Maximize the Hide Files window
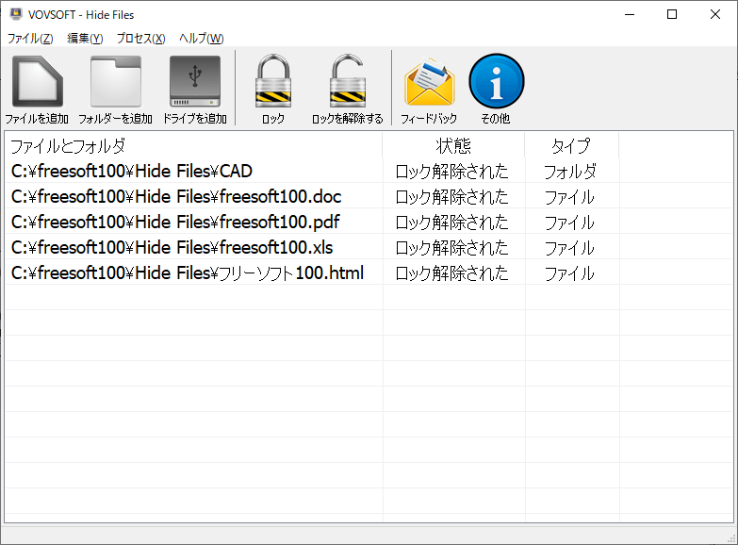Image resolution: width=738 pixels, height=545 pixels. coord(672,14)
